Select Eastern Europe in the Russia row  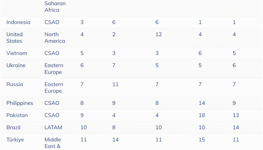54,88
